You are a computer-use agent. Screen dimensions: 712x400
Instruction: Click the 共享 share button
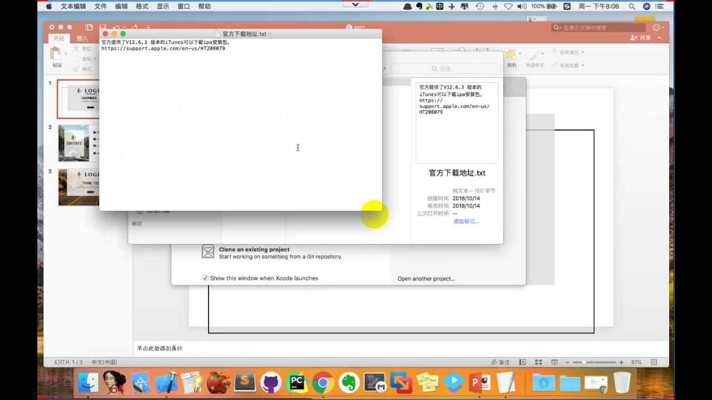(x=641, y=38)
